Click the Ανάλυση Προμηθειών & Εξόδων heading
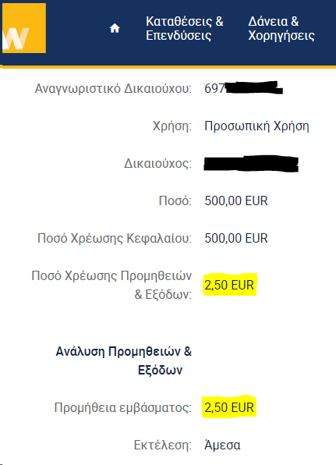Screen dimensions: 336x465 (124, 360)
